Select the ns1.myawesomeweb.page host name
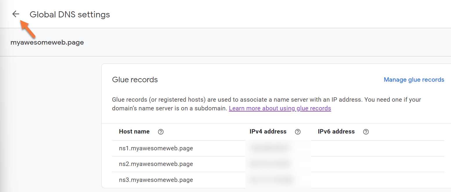The image size is (451, 192). click(156, 149)
